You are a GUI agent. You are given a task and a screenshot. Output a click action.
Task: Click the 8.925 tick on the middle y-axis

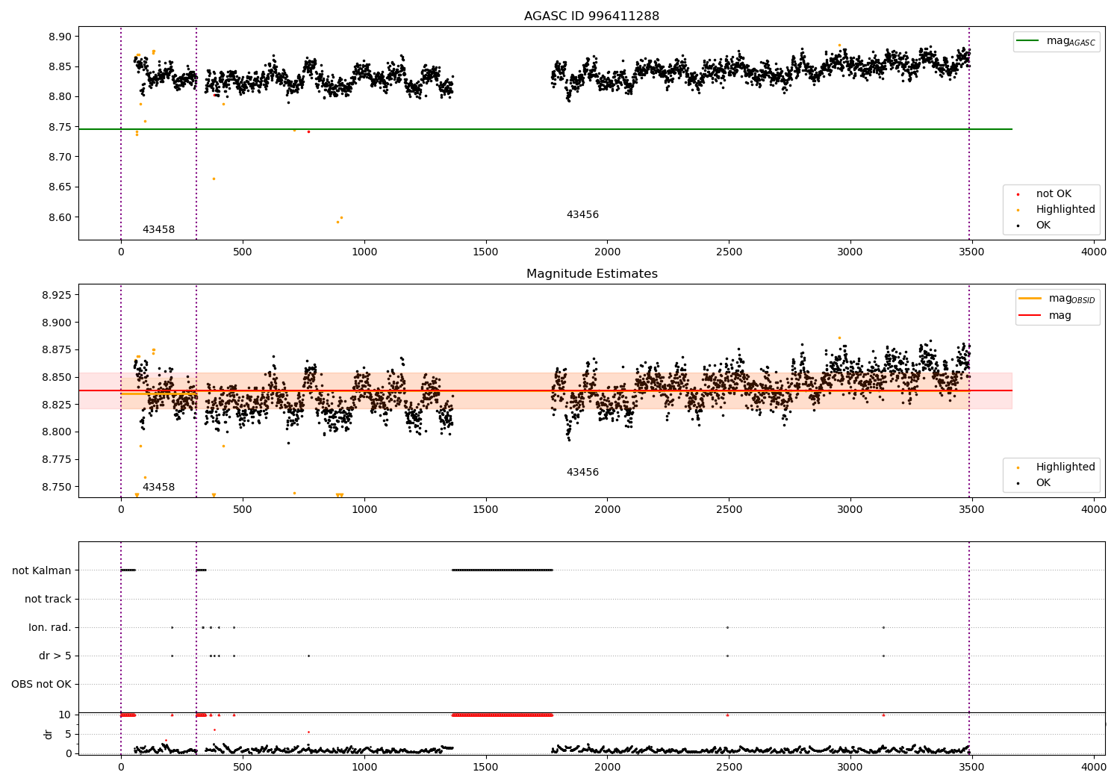point(56,296)
